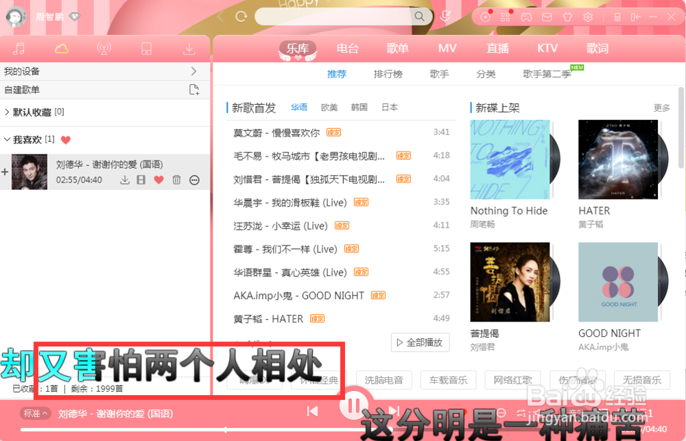The image size is (686, 441).
Task: Filter new songs by 日本
Action: click(x=390, y=108)
